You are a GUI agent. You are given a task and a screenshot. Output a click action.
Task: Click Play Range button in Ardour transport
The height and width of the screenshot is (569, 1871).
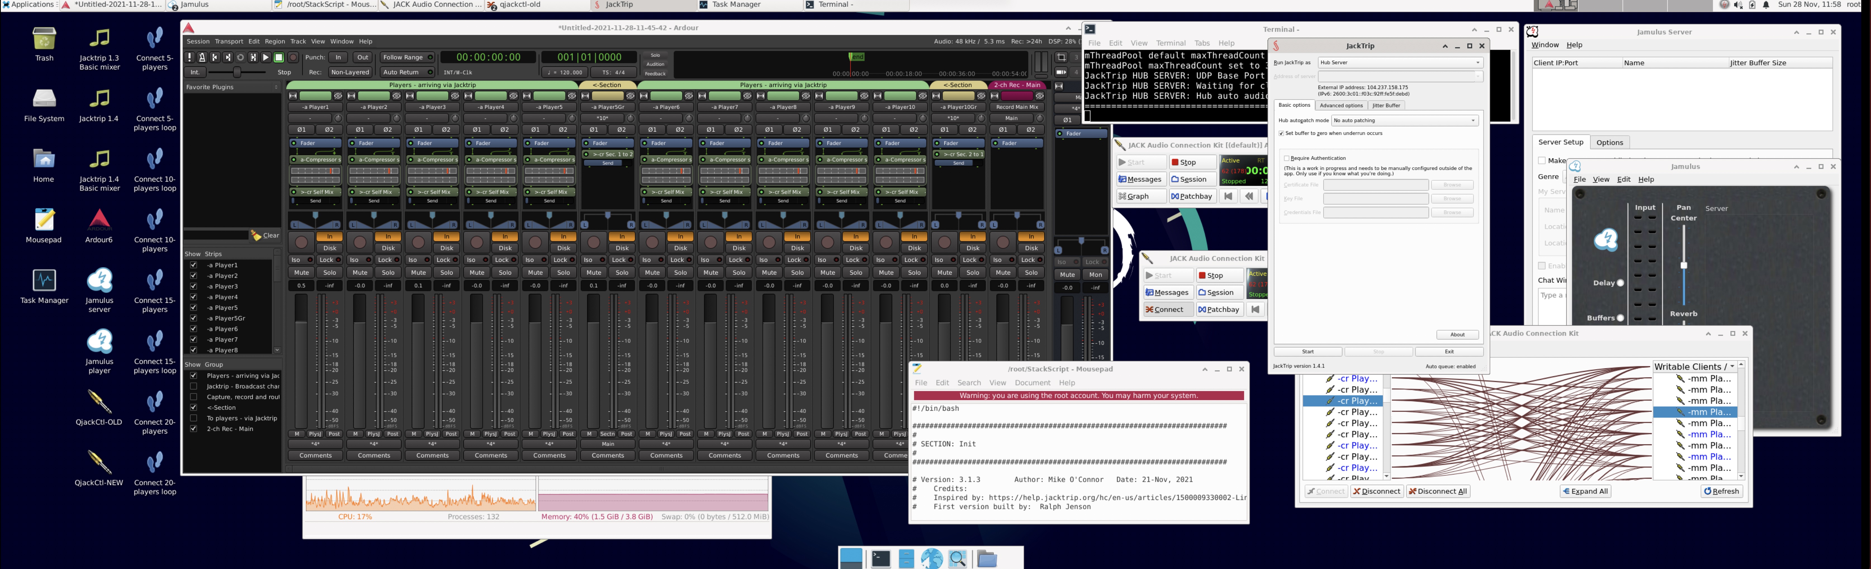click(254, 57)
